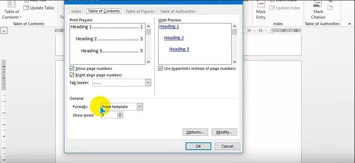
Task: Toggle Show page numbers checkbox
Action: [x=72, y=68]
